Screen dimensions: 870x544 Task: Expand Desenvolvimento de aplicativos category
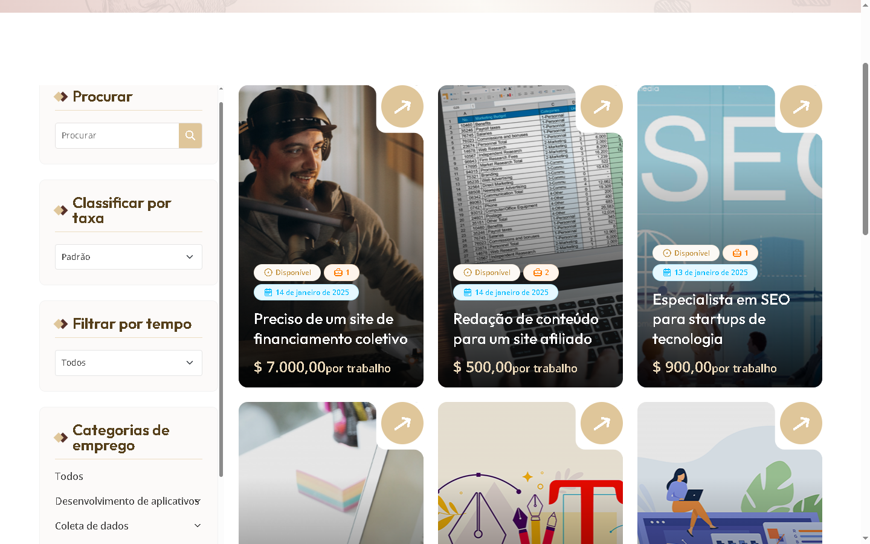click(198, 501)
